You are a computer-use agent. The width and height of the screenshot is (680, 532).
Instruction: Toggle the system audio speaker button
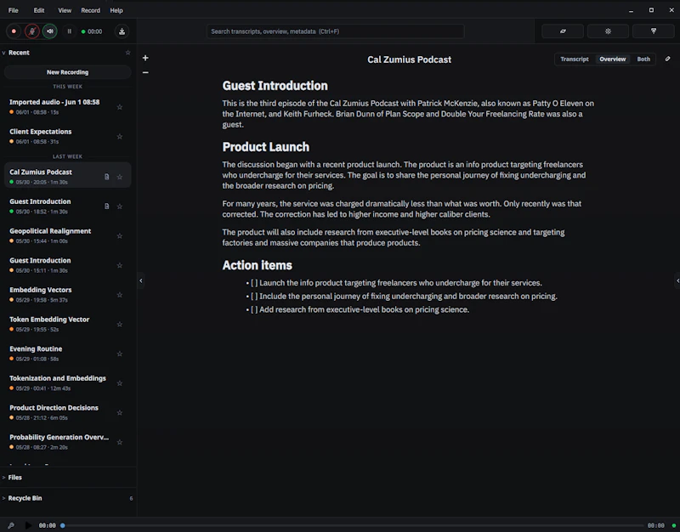(50, 31)
